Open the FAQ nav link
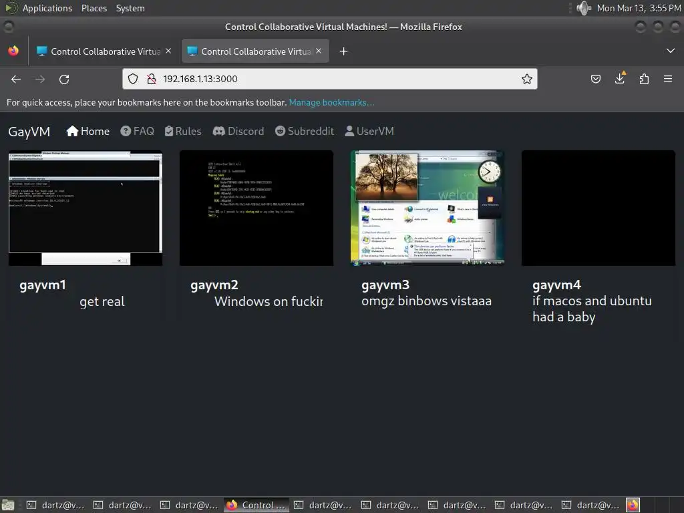 point(138,132)
